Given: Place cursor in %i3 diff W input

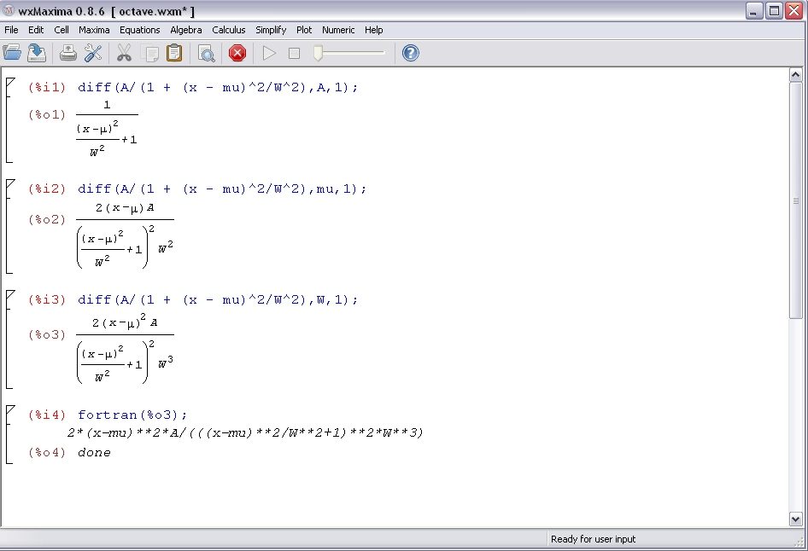Looking at the screenshot, I should click(x=218, y=299).
